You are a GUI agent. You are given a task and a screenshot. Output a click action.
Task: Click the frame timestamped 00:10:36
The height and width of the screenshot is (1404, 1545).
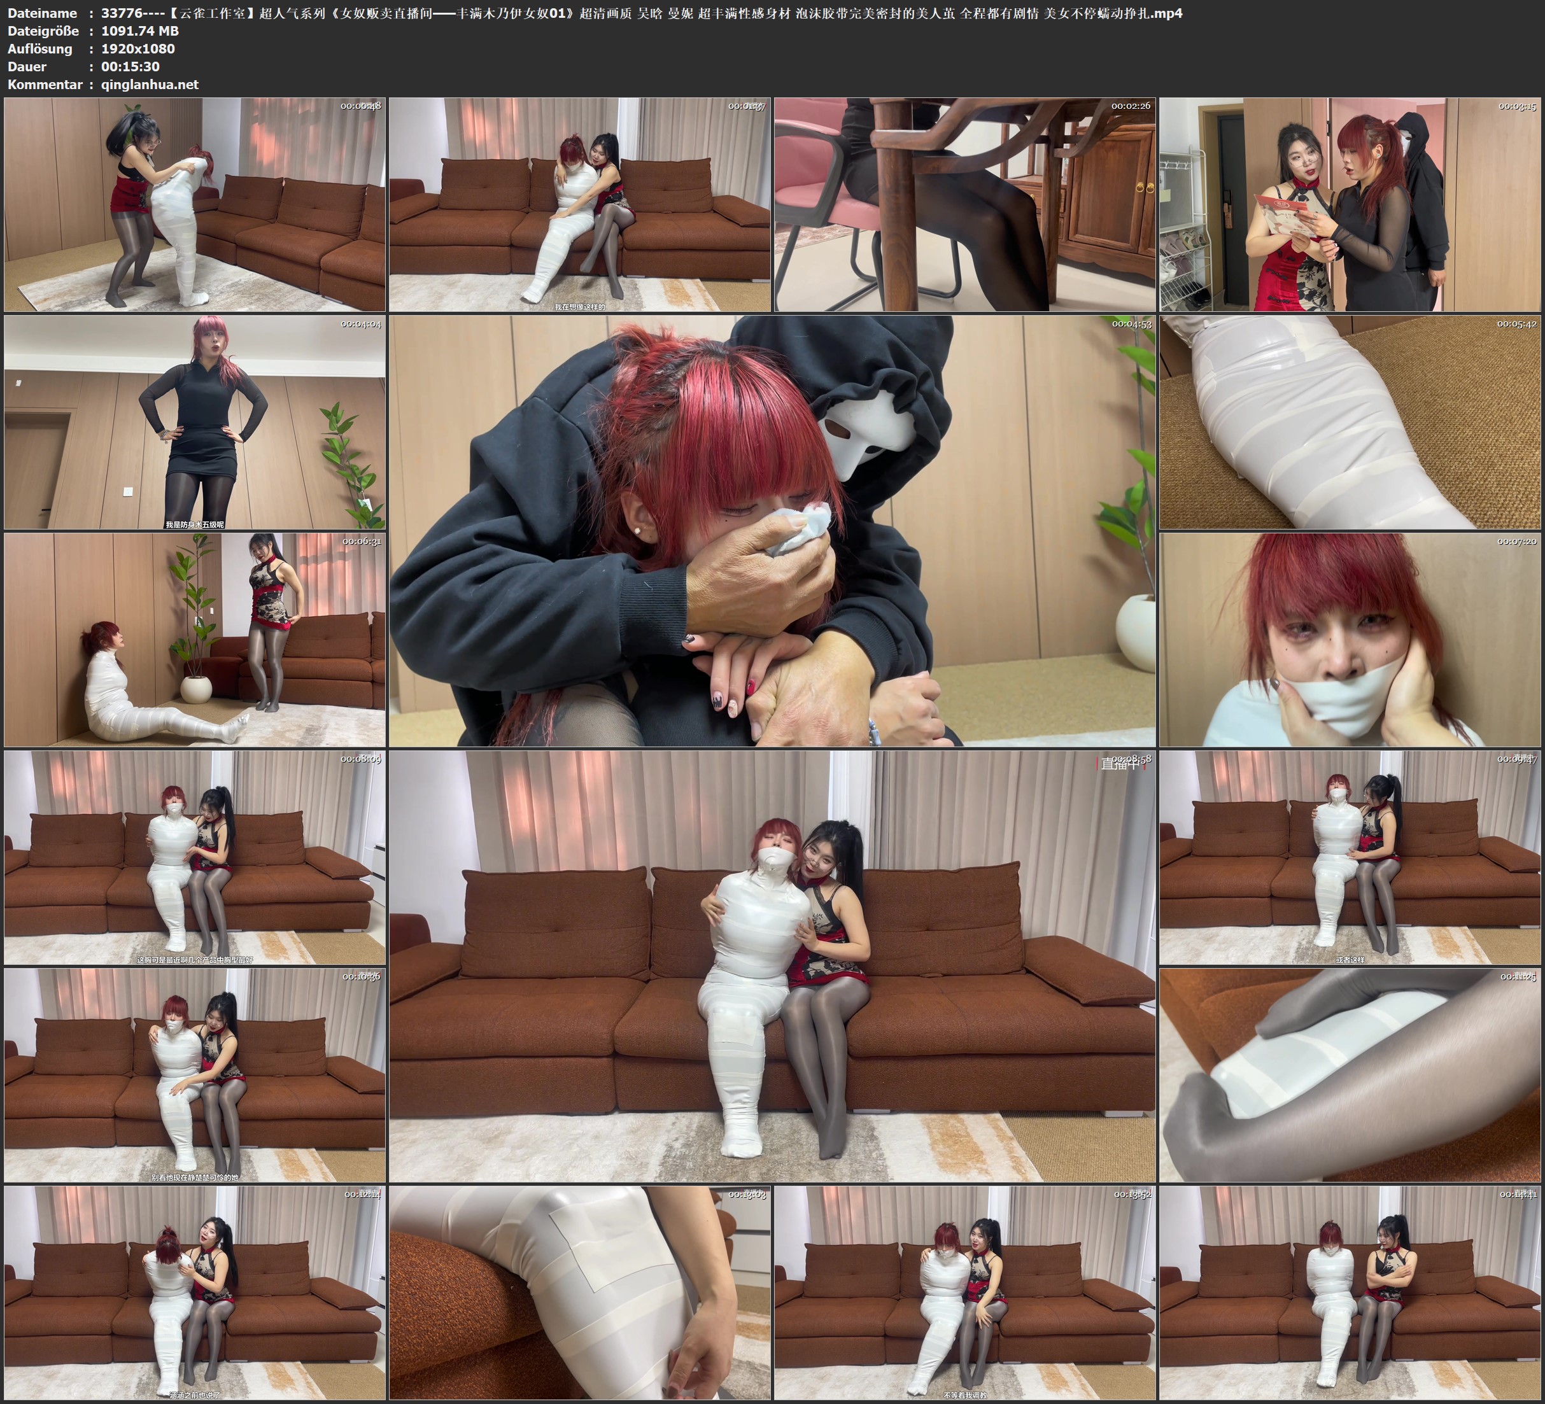(195, 1075)
